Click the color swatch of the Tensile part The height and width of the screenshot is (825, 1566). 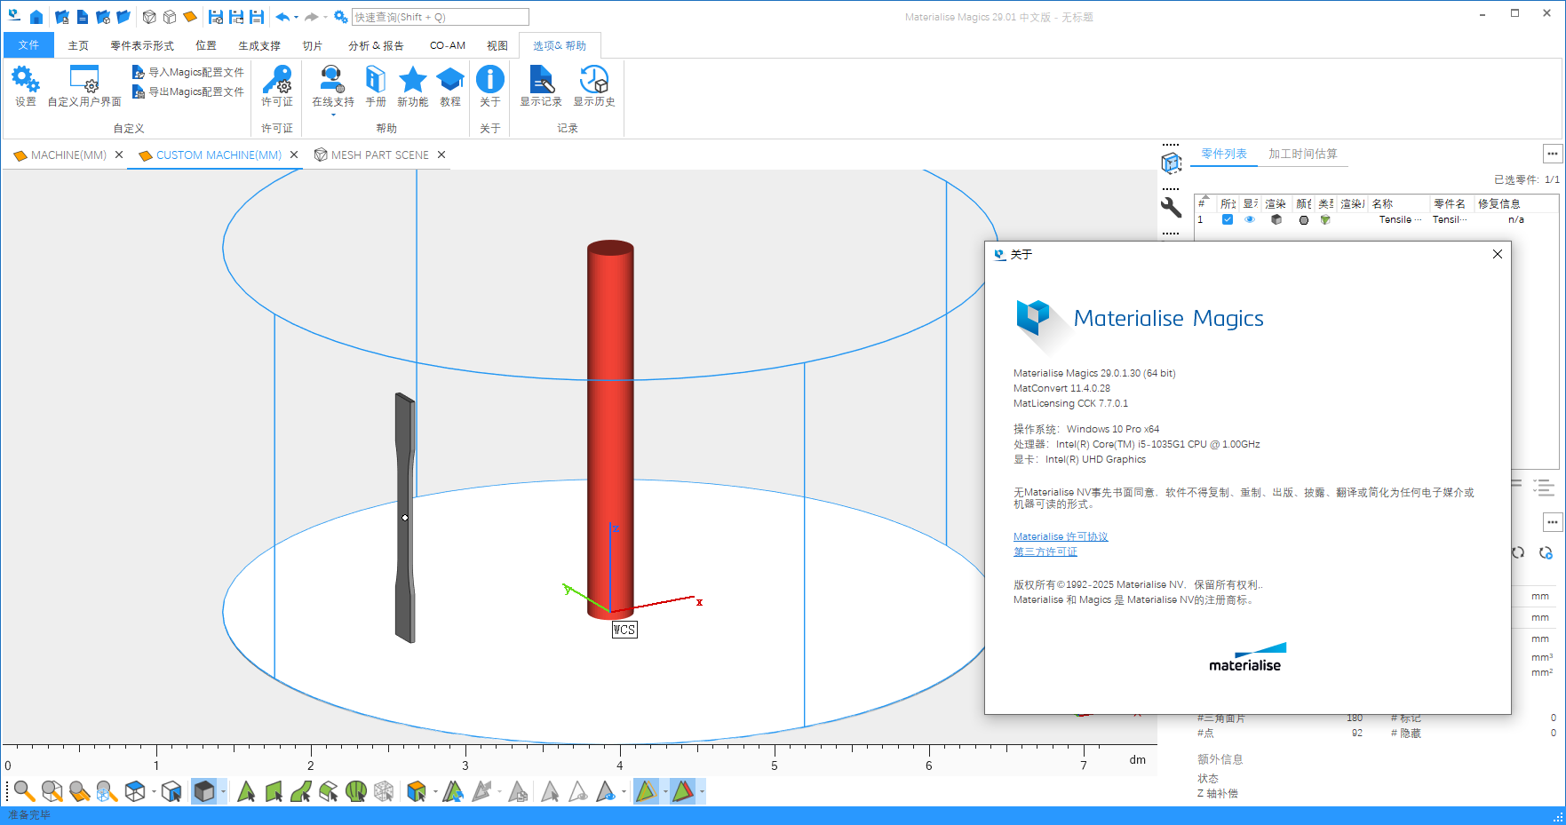[x=1303, y=219]
